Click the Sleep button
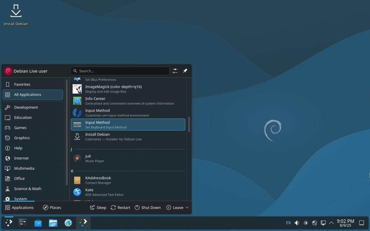370x231 pixels. (98, 208)
